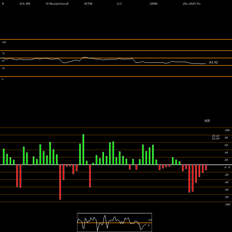
Task: Click the 80 axis label in MR chart
Action: 226,138
